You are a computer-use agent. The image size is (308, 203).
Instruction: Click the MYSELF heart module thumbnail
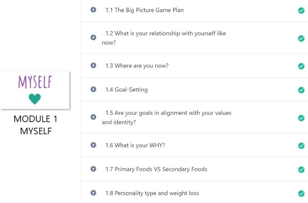[35, 90]
